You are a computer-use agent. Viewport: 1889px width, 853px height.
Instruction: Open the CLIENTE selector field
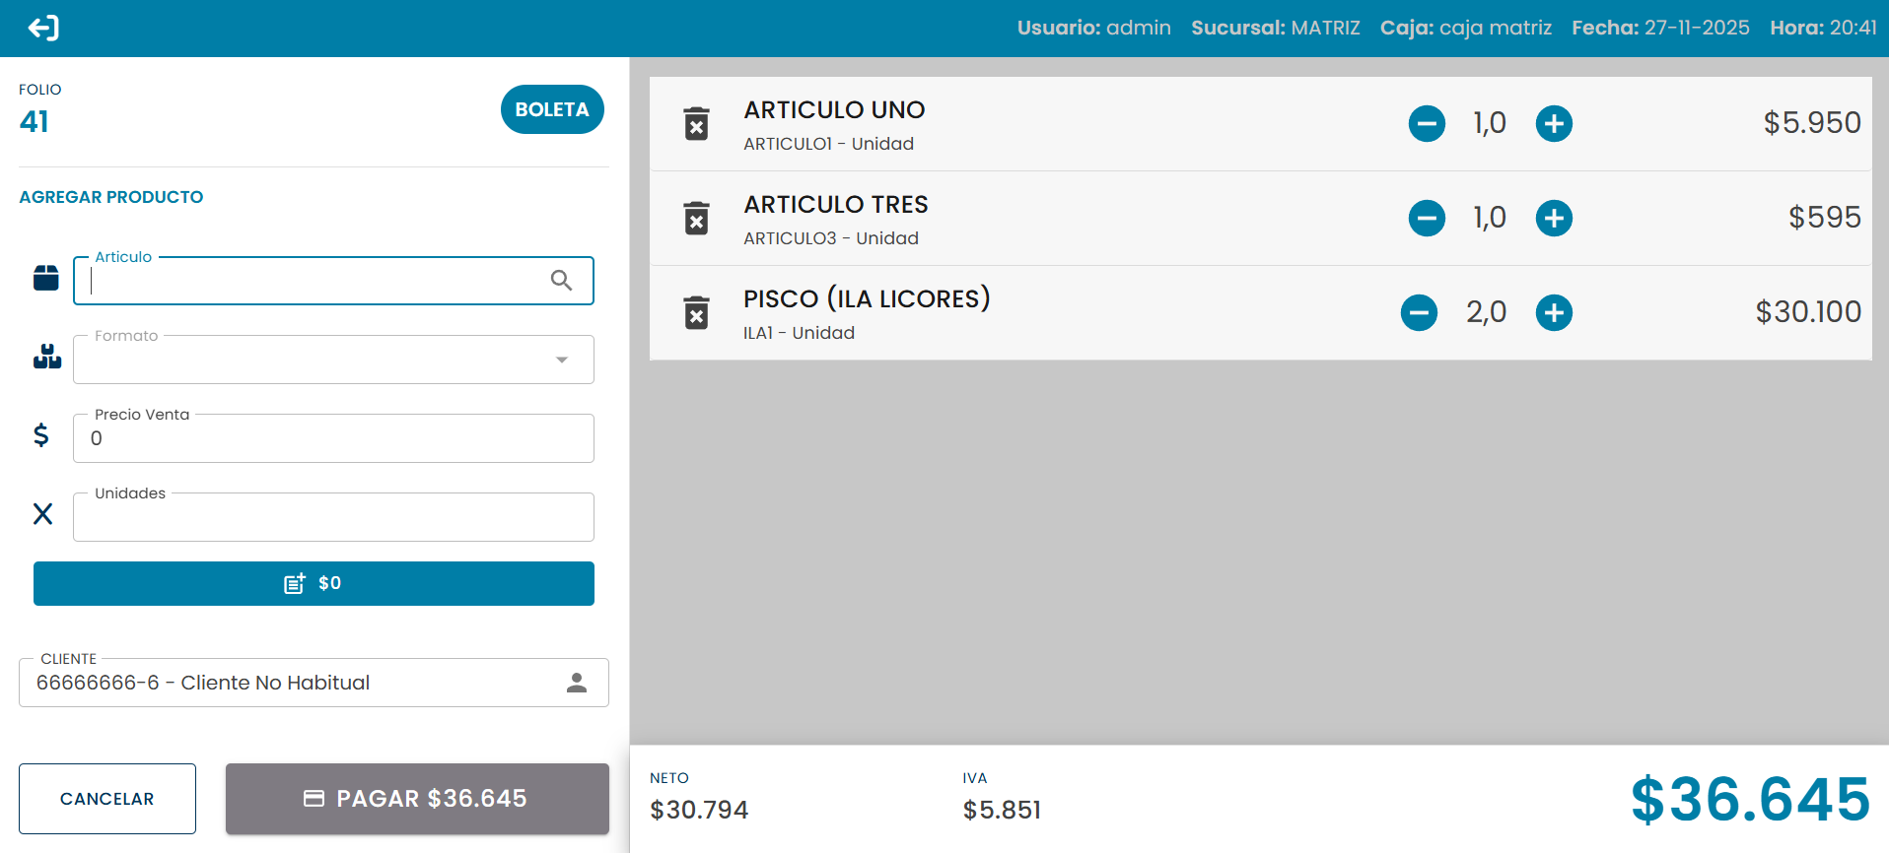(296, 683)
